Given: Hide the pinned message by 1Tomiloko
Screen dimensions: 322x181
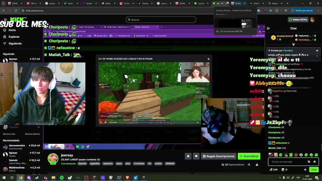Looking at the screenshot, I should point(317,51).
